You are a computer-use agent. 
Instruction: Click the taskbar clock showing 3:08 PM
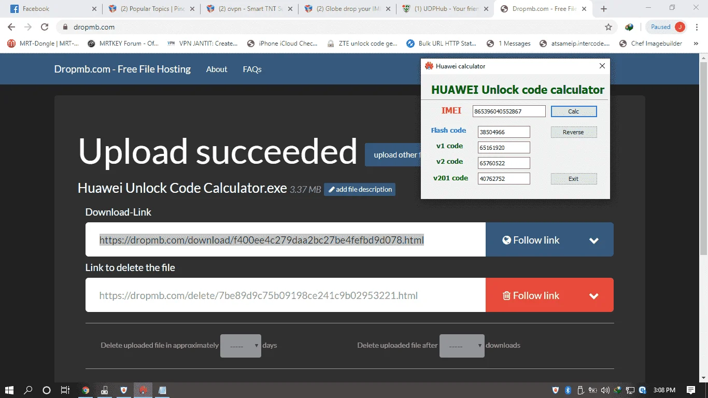coord(664,390)
